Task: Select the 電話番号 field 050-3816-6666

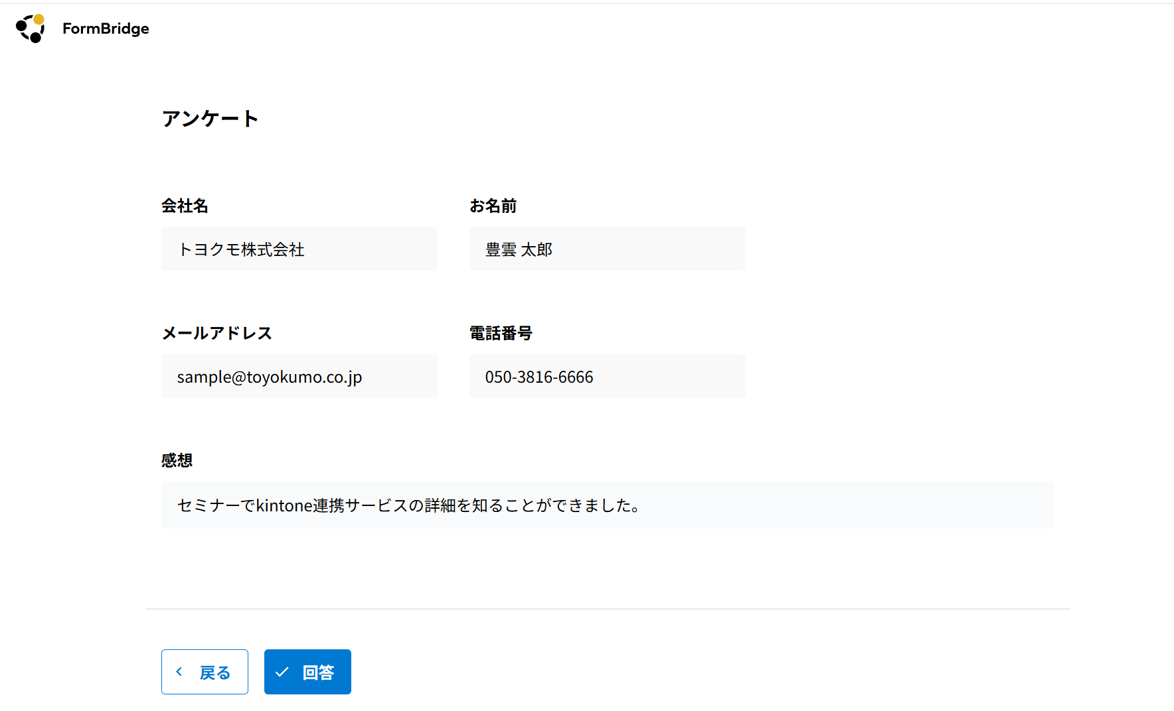Action: (608, 376)
